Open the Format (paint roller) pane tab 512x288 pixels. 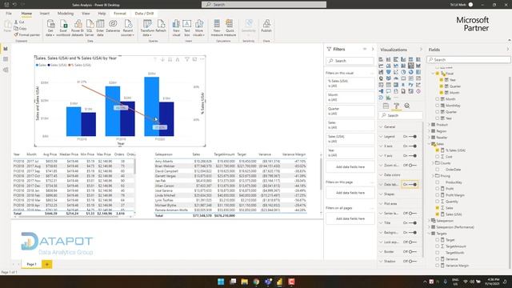click(x=397, y=106)
